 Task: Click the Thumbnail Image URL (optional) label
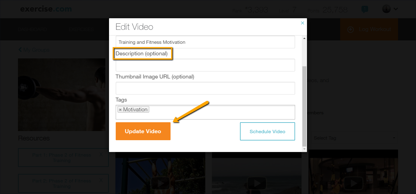[155, 77]
